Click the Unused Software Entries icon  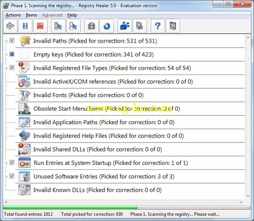coord(24,176)
